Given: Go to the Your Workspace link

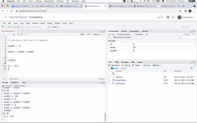Looking at the screenshot, I should coord(18,17).
